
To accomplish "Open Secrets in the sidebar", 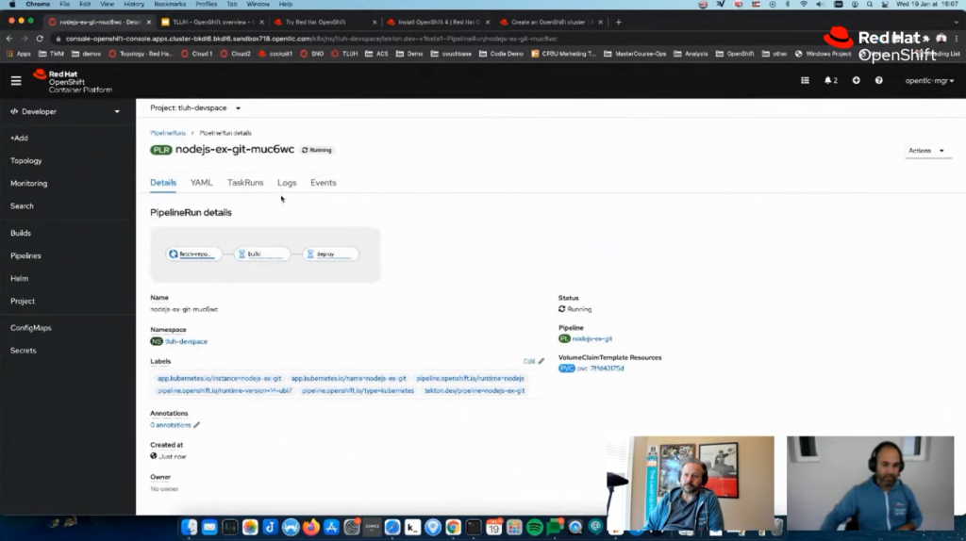I will pos(23,351).
